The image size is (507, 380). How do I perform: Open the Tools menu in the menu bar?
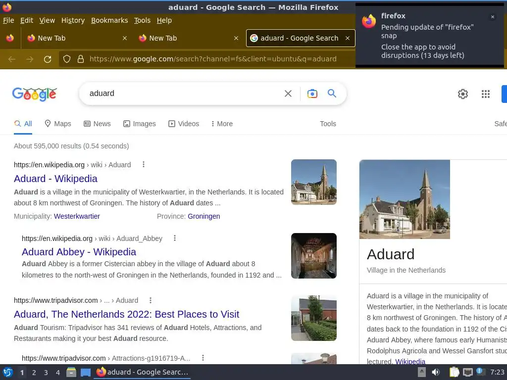[x=142, y=20]
